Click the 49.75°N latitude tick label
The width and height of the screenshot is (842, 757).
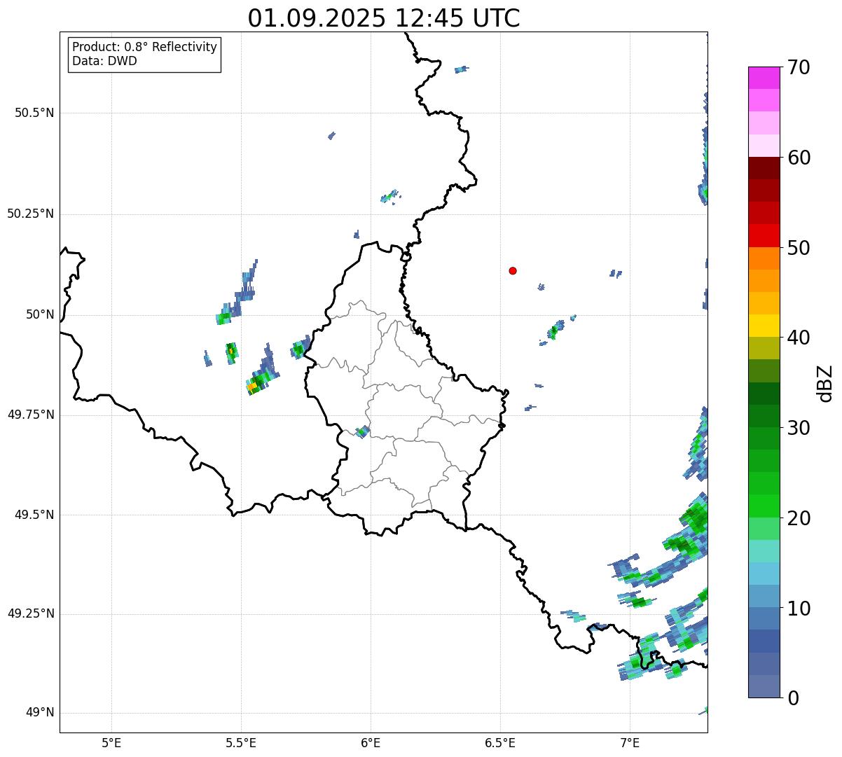click(x=31, y=415)
